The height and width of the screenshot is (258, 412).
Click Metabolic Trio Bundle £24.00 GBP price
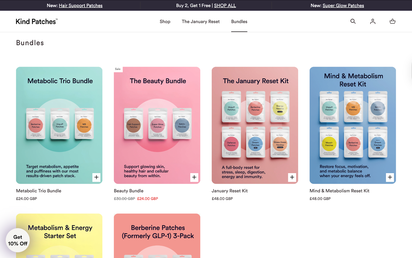(x=27, y=199)
